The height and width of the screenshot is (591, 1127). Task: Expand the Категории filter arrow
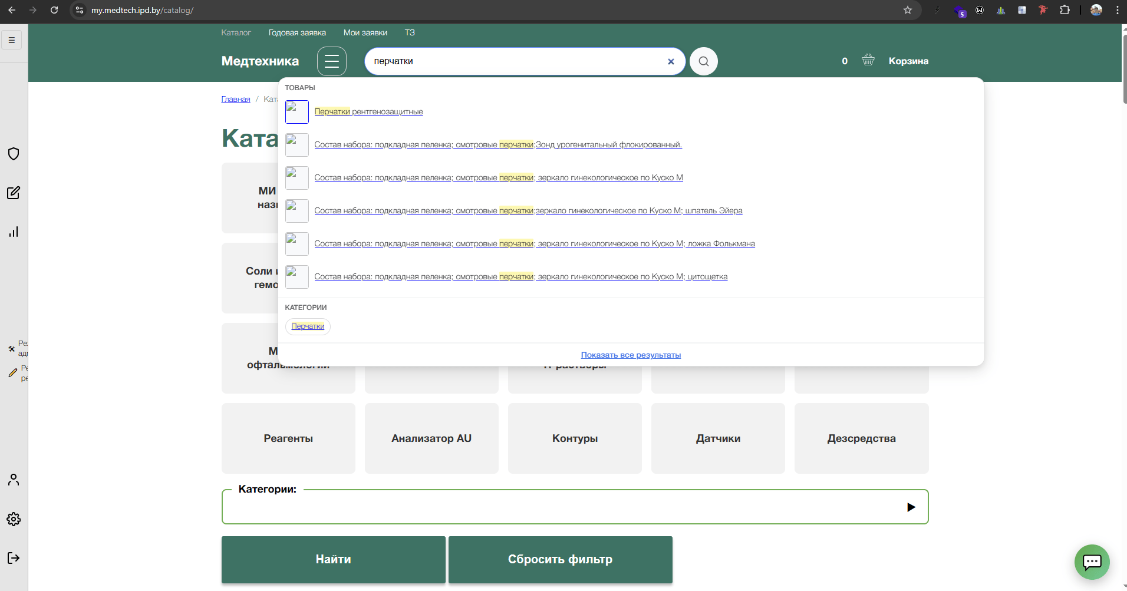click(911, 507)
